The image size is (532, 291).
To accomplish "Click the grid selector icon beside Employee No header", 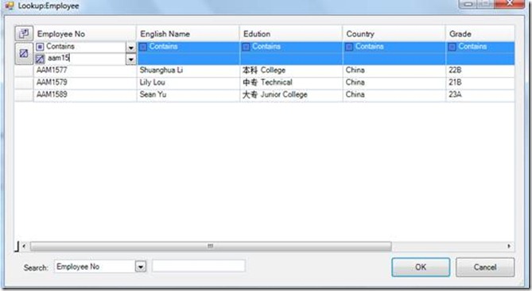I will click(x=24, y=33).
